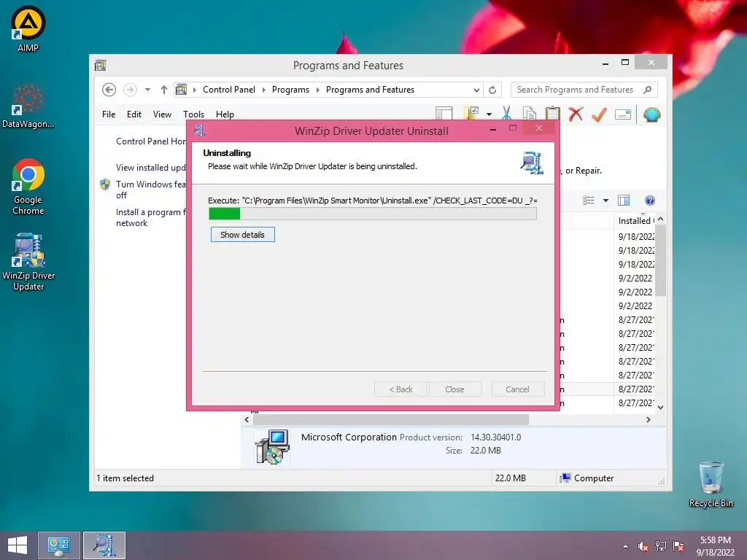The height and width of the screenshot is (560, 747).
Task: Open the Recycle Bin
Action: tap(711, 484)
